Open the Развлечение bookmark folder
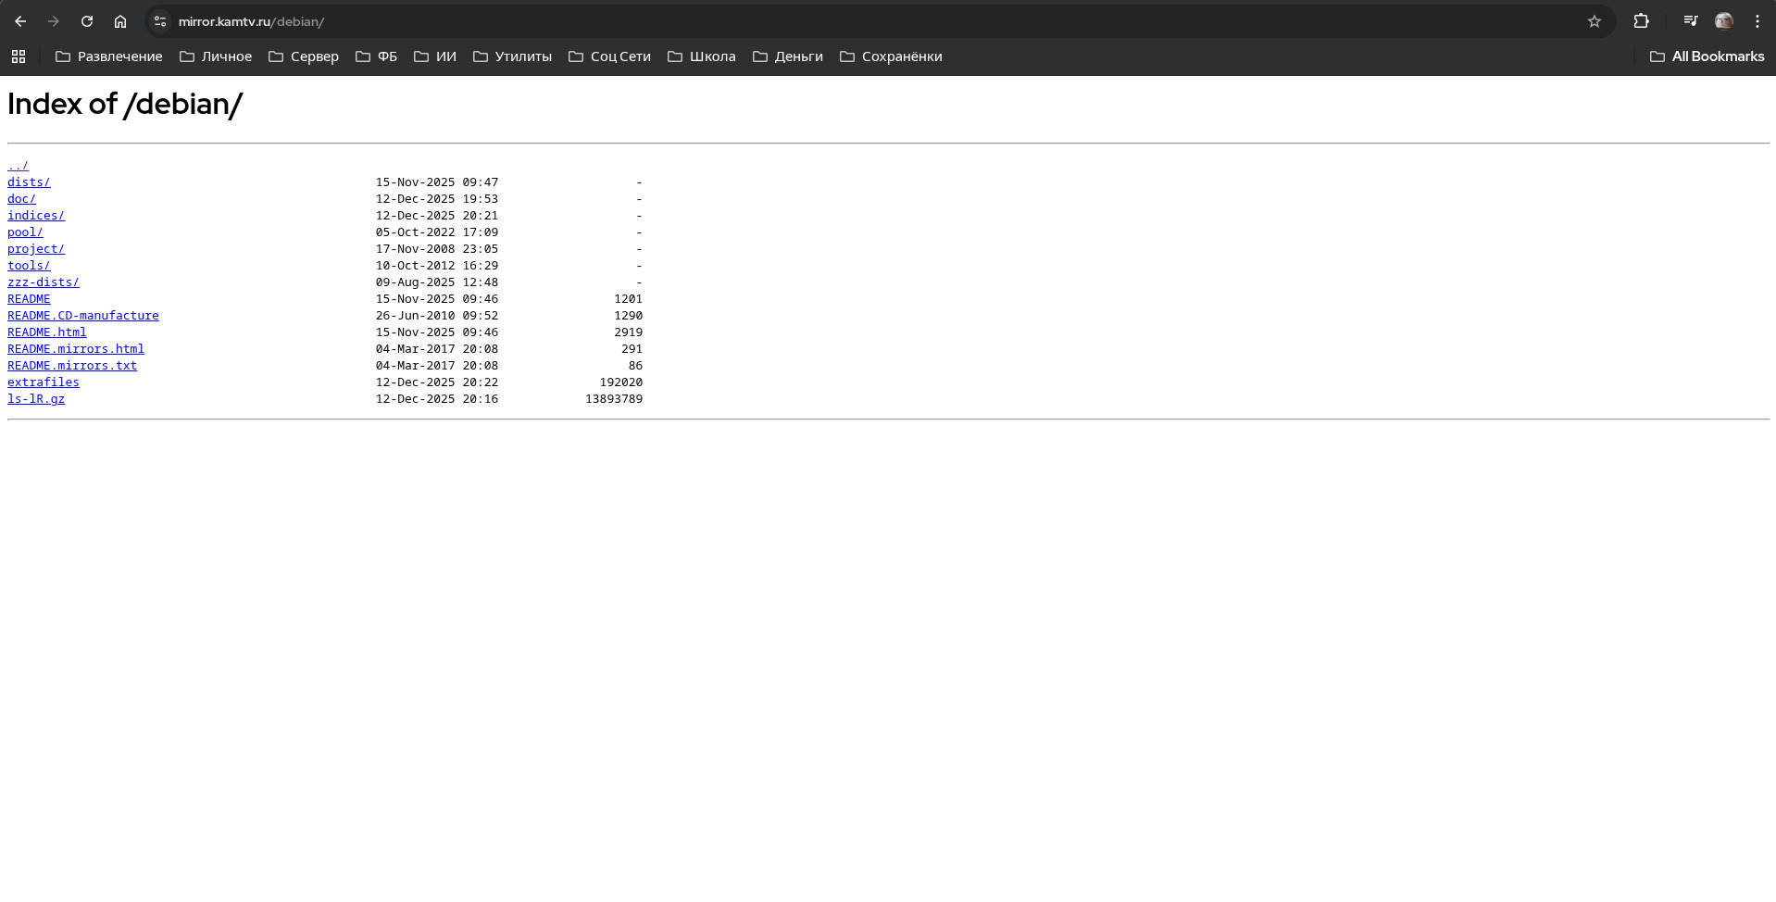 (x=109, y=56)
